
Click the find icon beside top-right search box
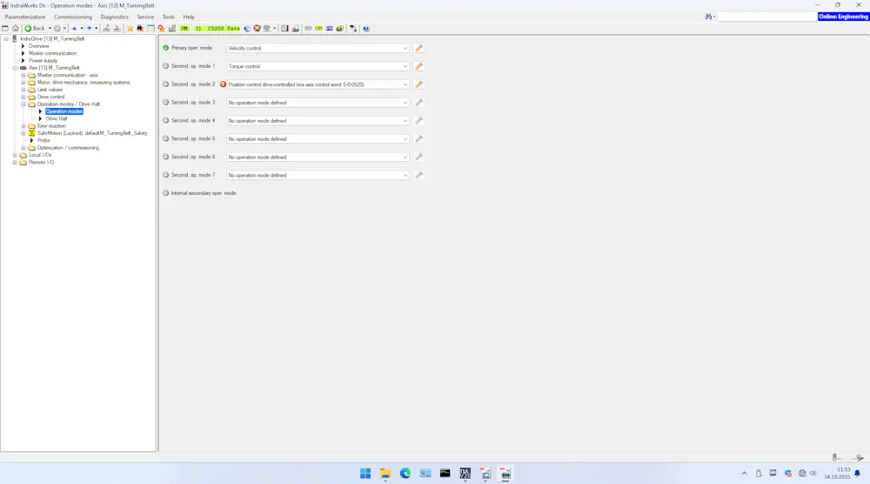click(708, 17)
